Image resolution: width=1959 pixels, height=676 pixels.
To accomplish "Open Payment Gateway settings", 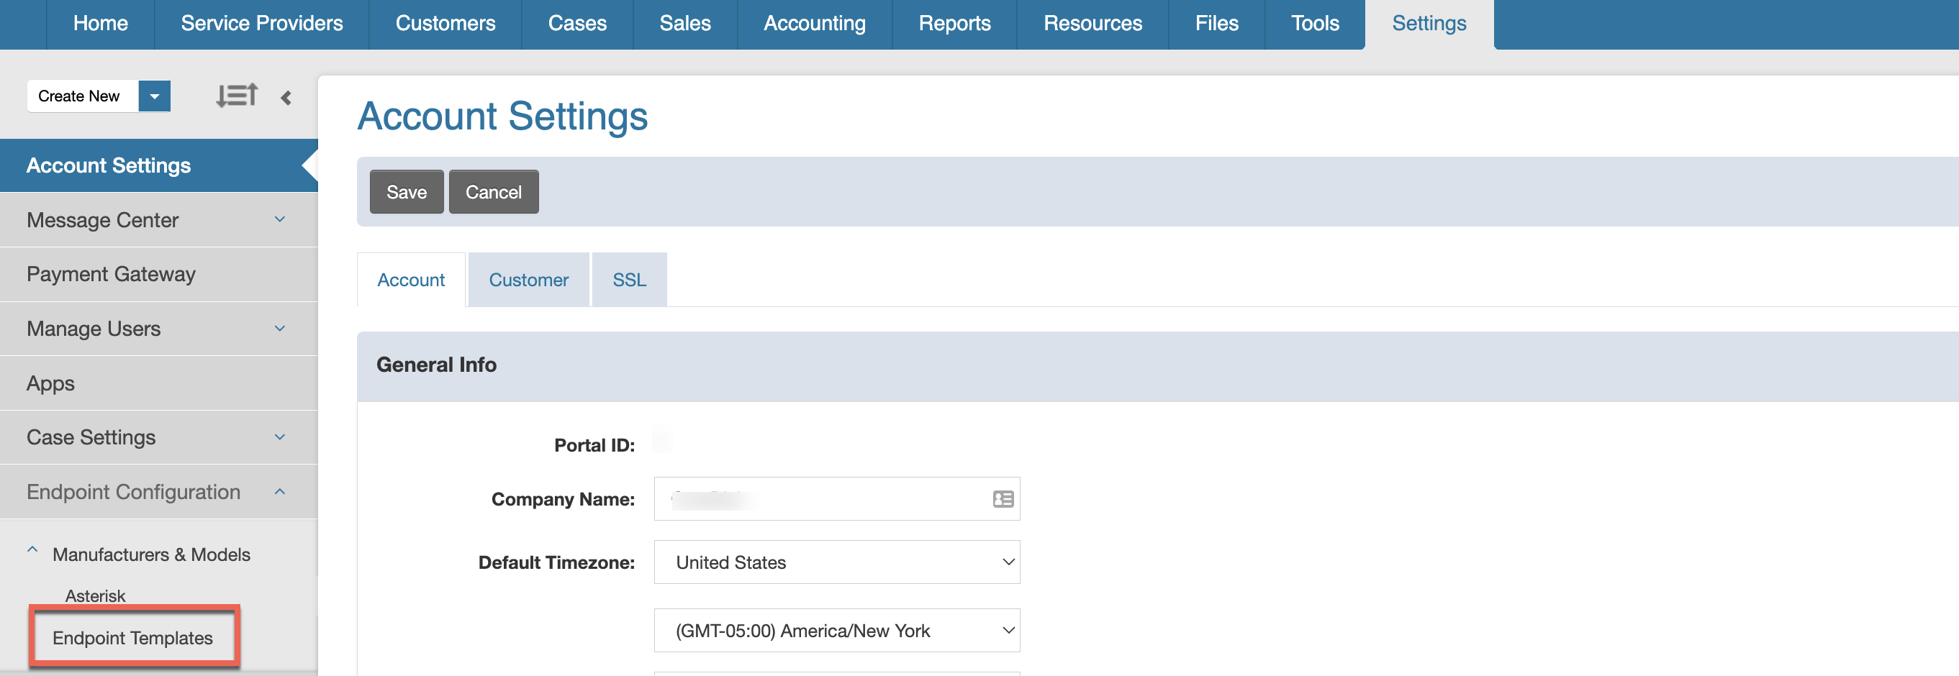I will pos(159,274).
